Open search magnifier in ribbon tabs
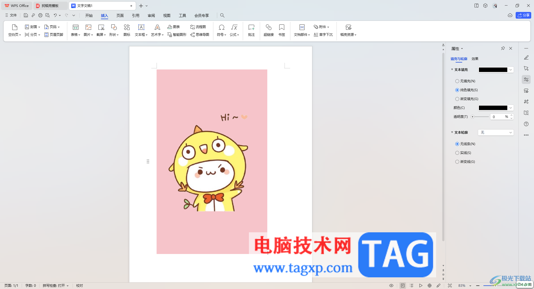 [x=222, y=16]
